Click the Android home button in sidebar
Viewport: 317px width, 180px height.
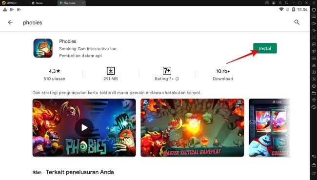point(314,165)
